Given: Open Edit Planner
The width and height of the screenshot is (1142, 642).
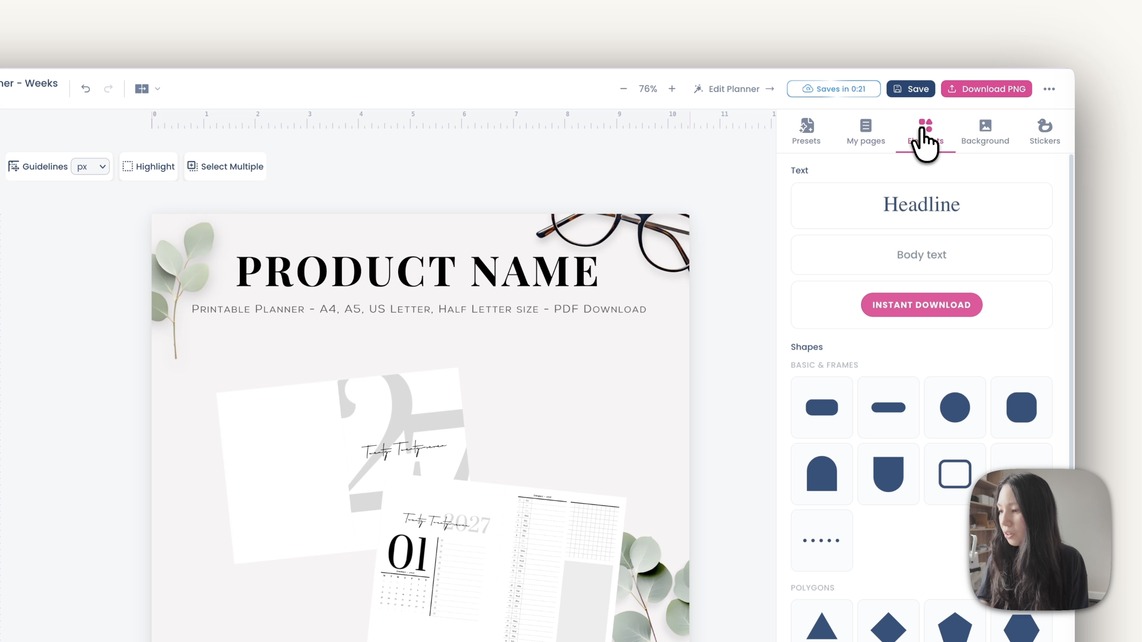Looking at the screenshot, I should pos(734,89).
